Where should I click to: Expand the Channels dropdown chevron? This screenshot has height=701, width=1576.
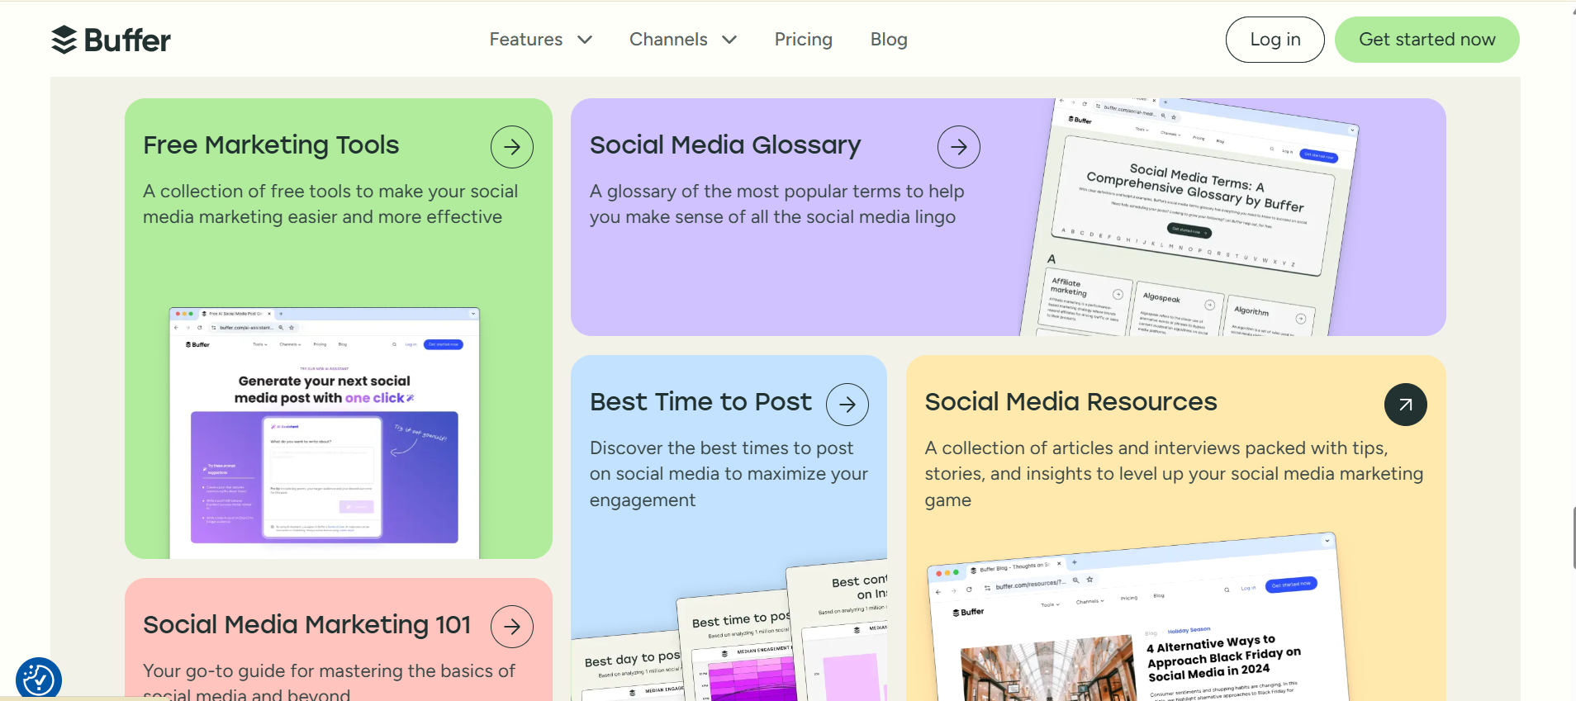point(729,40)
